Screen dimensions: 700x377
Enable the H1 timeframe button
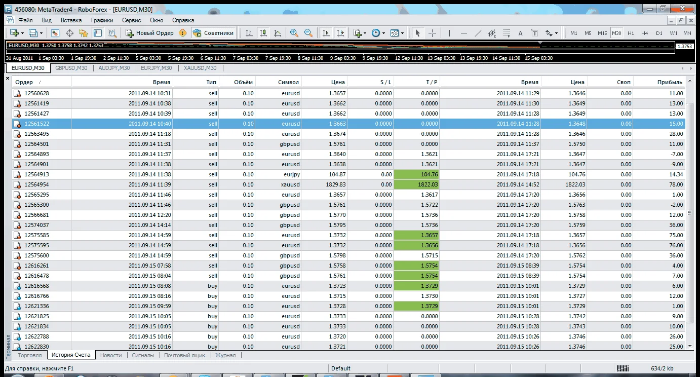click(x=630, y=33)
